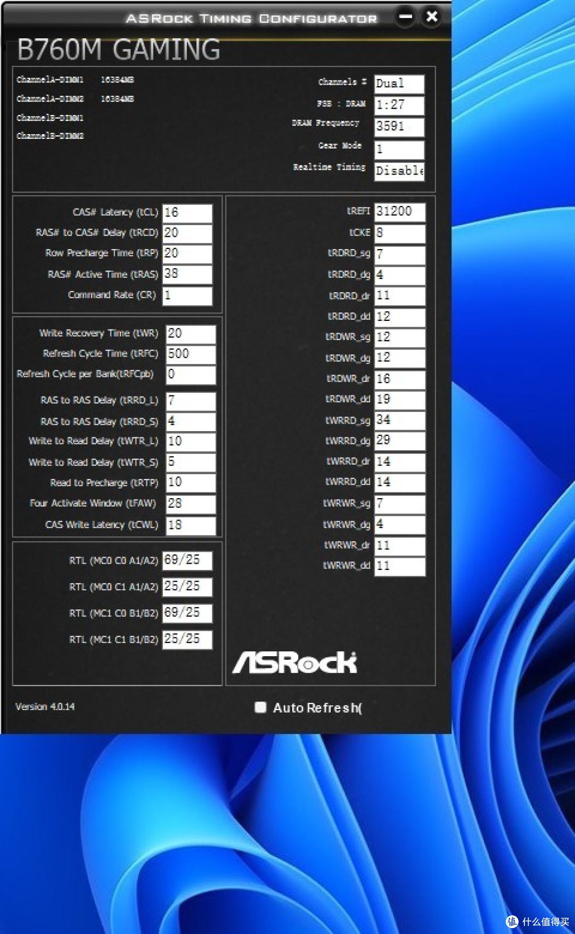
Task: Click the ChannelB-DIMM2 label
Action: tap(50, 136)
